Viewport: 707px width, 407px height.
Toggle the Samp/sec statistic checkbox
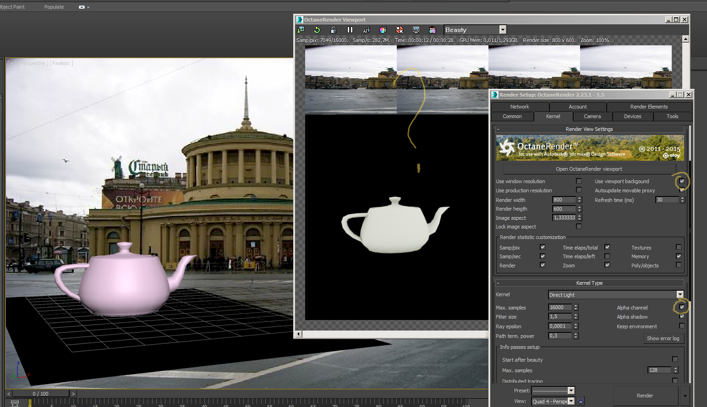click(x=543, y=256)
